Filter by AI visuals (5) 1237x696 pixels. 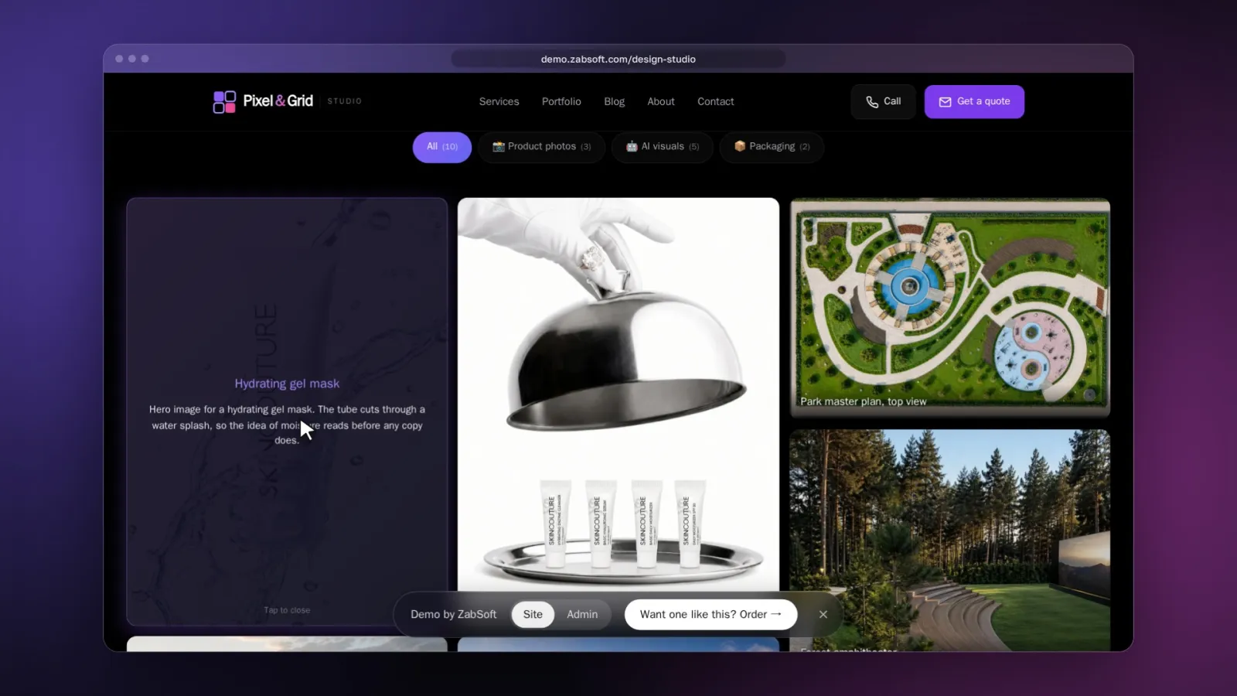(x=663, y=147)
